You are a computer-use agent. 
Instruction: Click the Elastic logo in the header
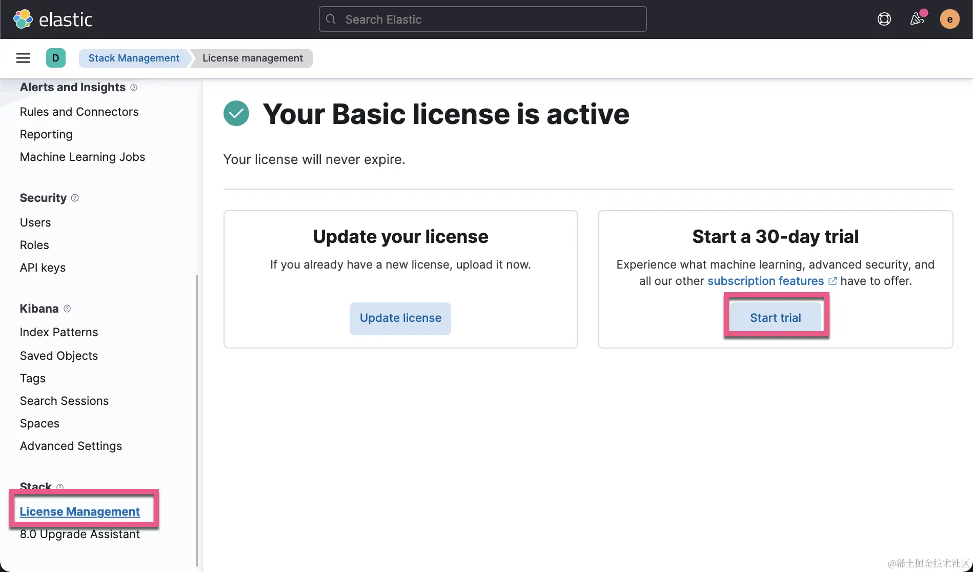53,19
